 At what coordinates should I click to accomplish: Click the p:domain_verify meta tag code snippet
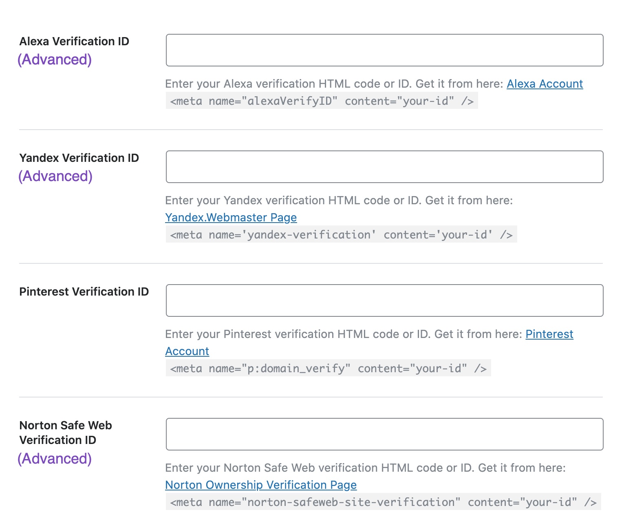(x=328, y=369)
